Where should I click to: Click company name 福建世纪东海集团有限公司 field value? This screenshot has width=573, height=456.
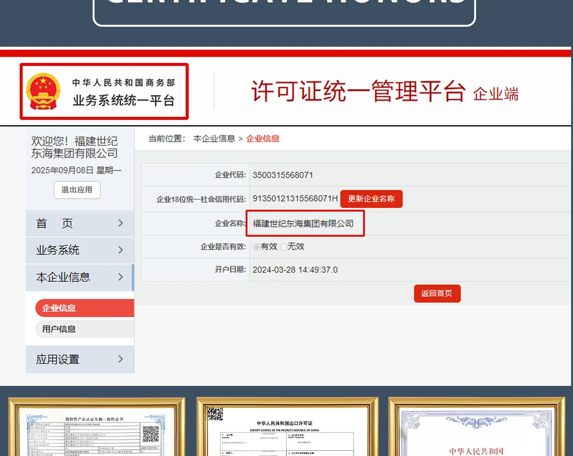click(303, 223)
